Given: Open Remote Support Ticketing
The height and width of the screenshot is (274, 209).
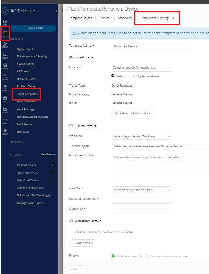Looking at the screenshot, I should (33, 117).
